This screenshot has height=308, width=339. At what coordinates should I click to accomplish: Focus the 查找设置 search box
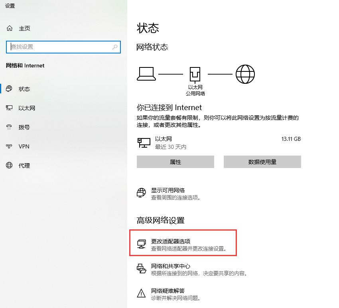point(63,47)
